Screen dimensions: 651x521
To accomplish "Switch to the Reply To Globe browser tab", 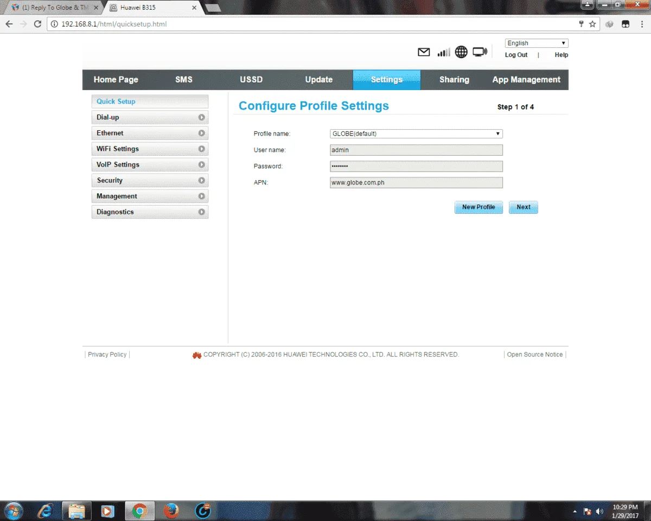I will [x=54, y=8].
